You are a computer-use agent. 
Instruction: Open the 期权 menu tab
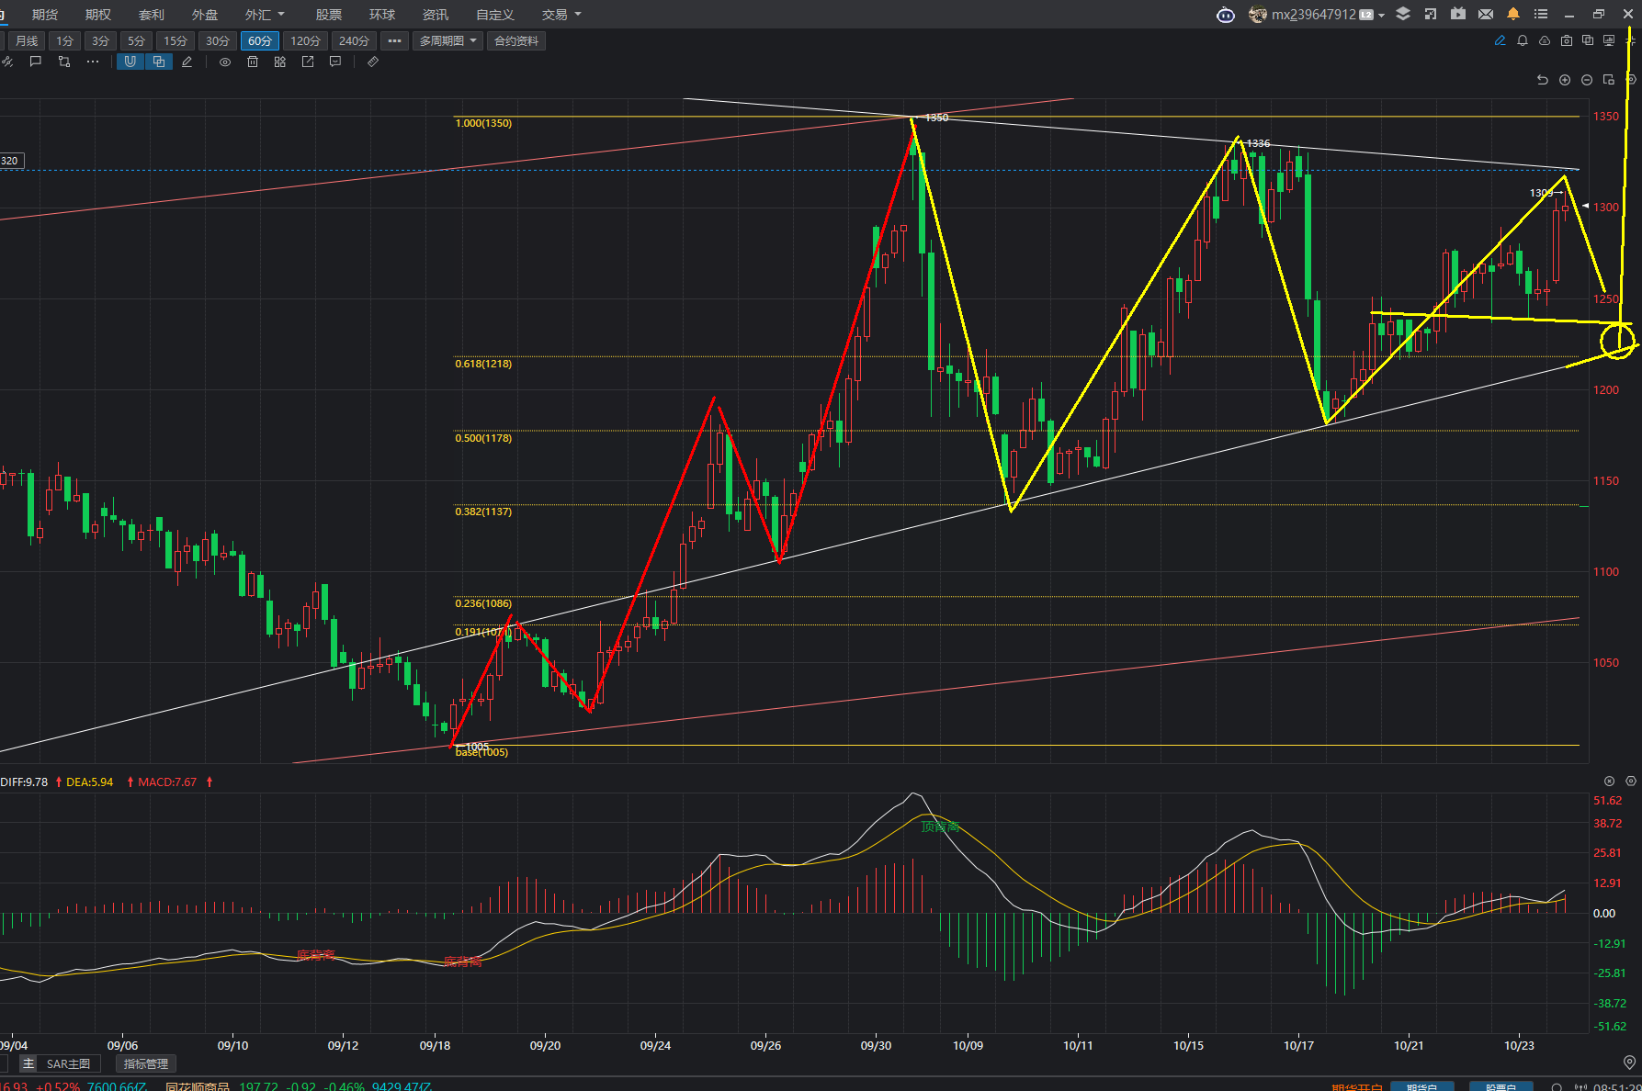[98, 15]
